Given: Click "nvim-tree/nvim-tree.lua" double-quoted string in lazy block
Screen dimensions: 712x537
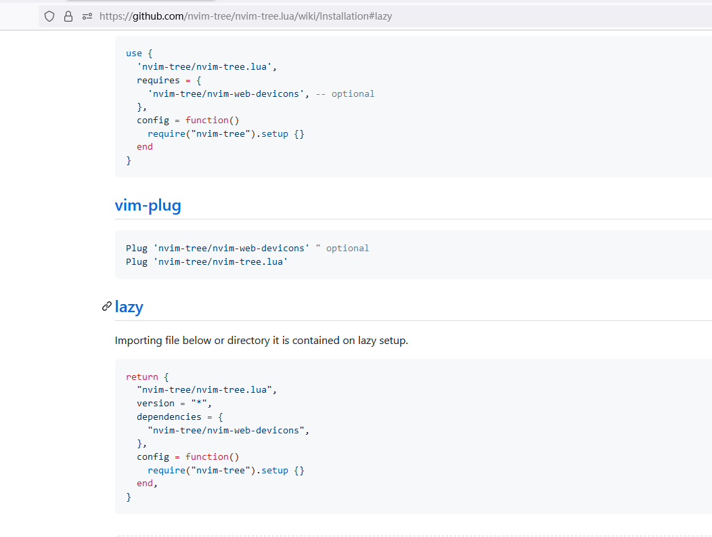Looking at the screenshot, I should point(204,390).
